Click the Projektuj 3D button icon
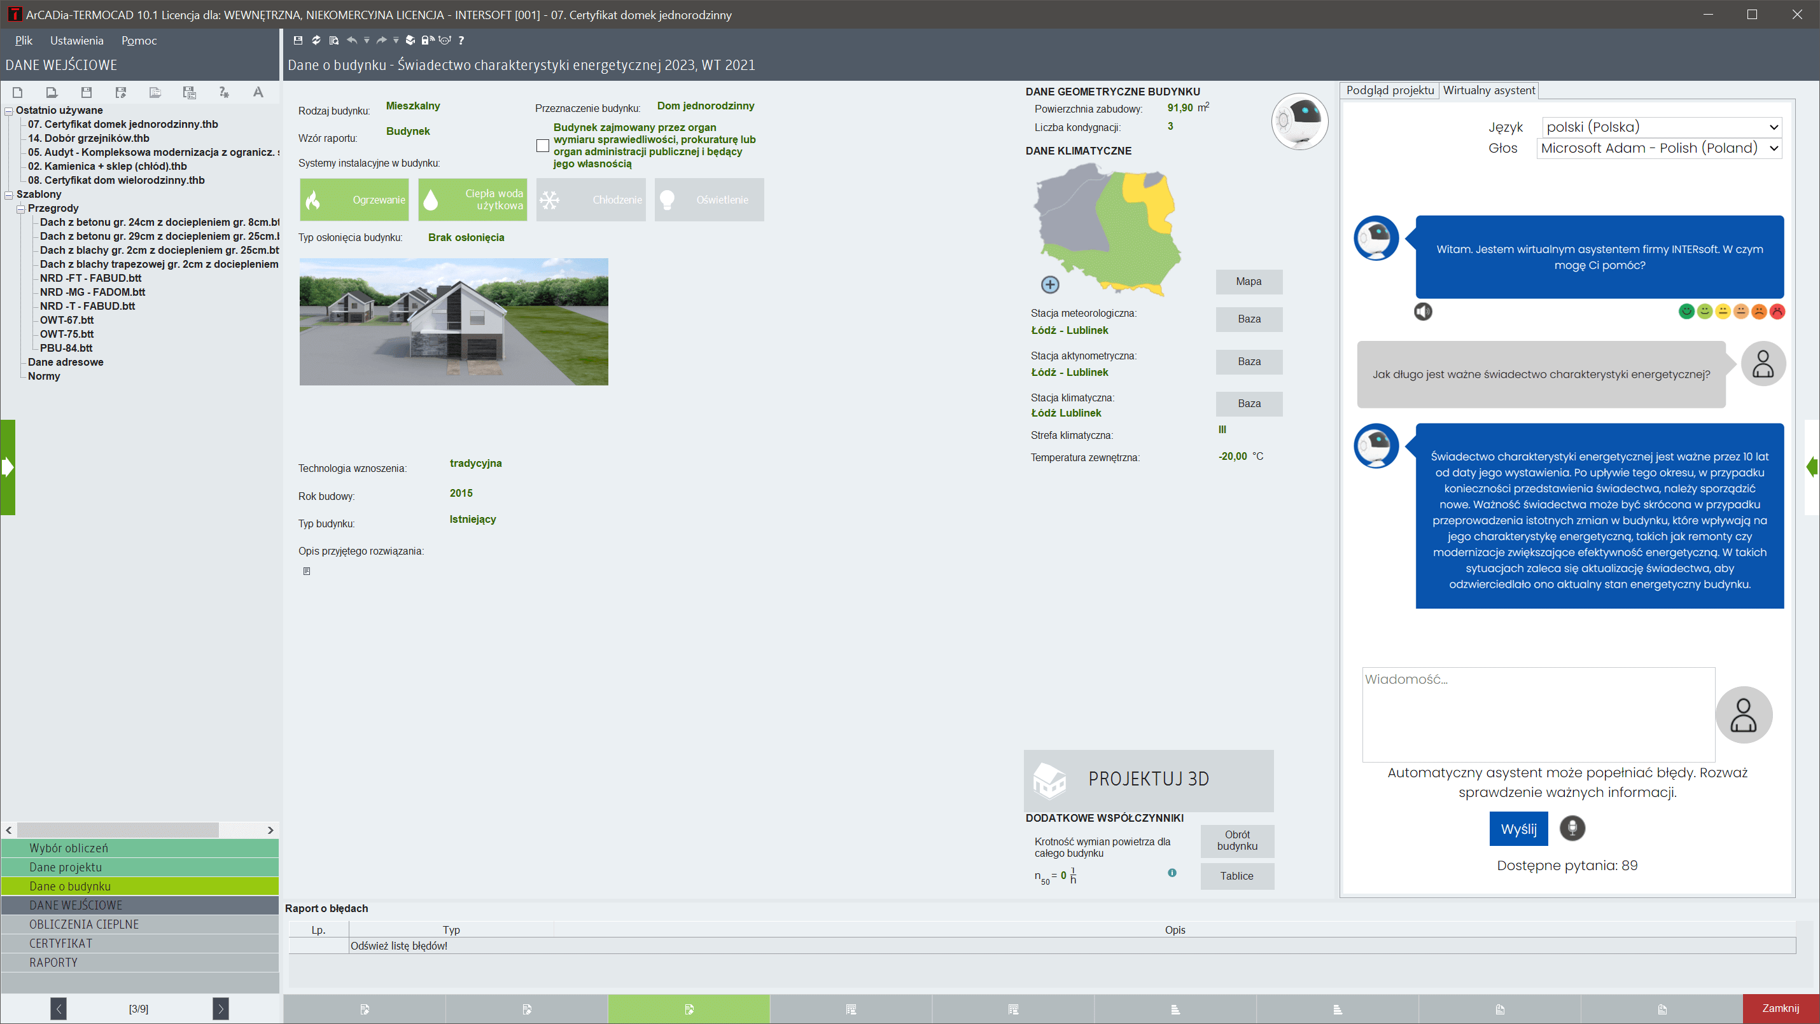 point(1050,778)
